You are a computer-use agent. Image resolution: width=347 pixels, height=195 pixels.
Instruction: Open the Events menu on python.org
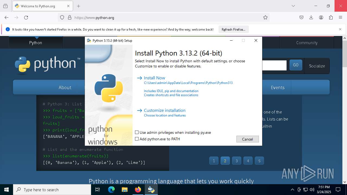278,87
